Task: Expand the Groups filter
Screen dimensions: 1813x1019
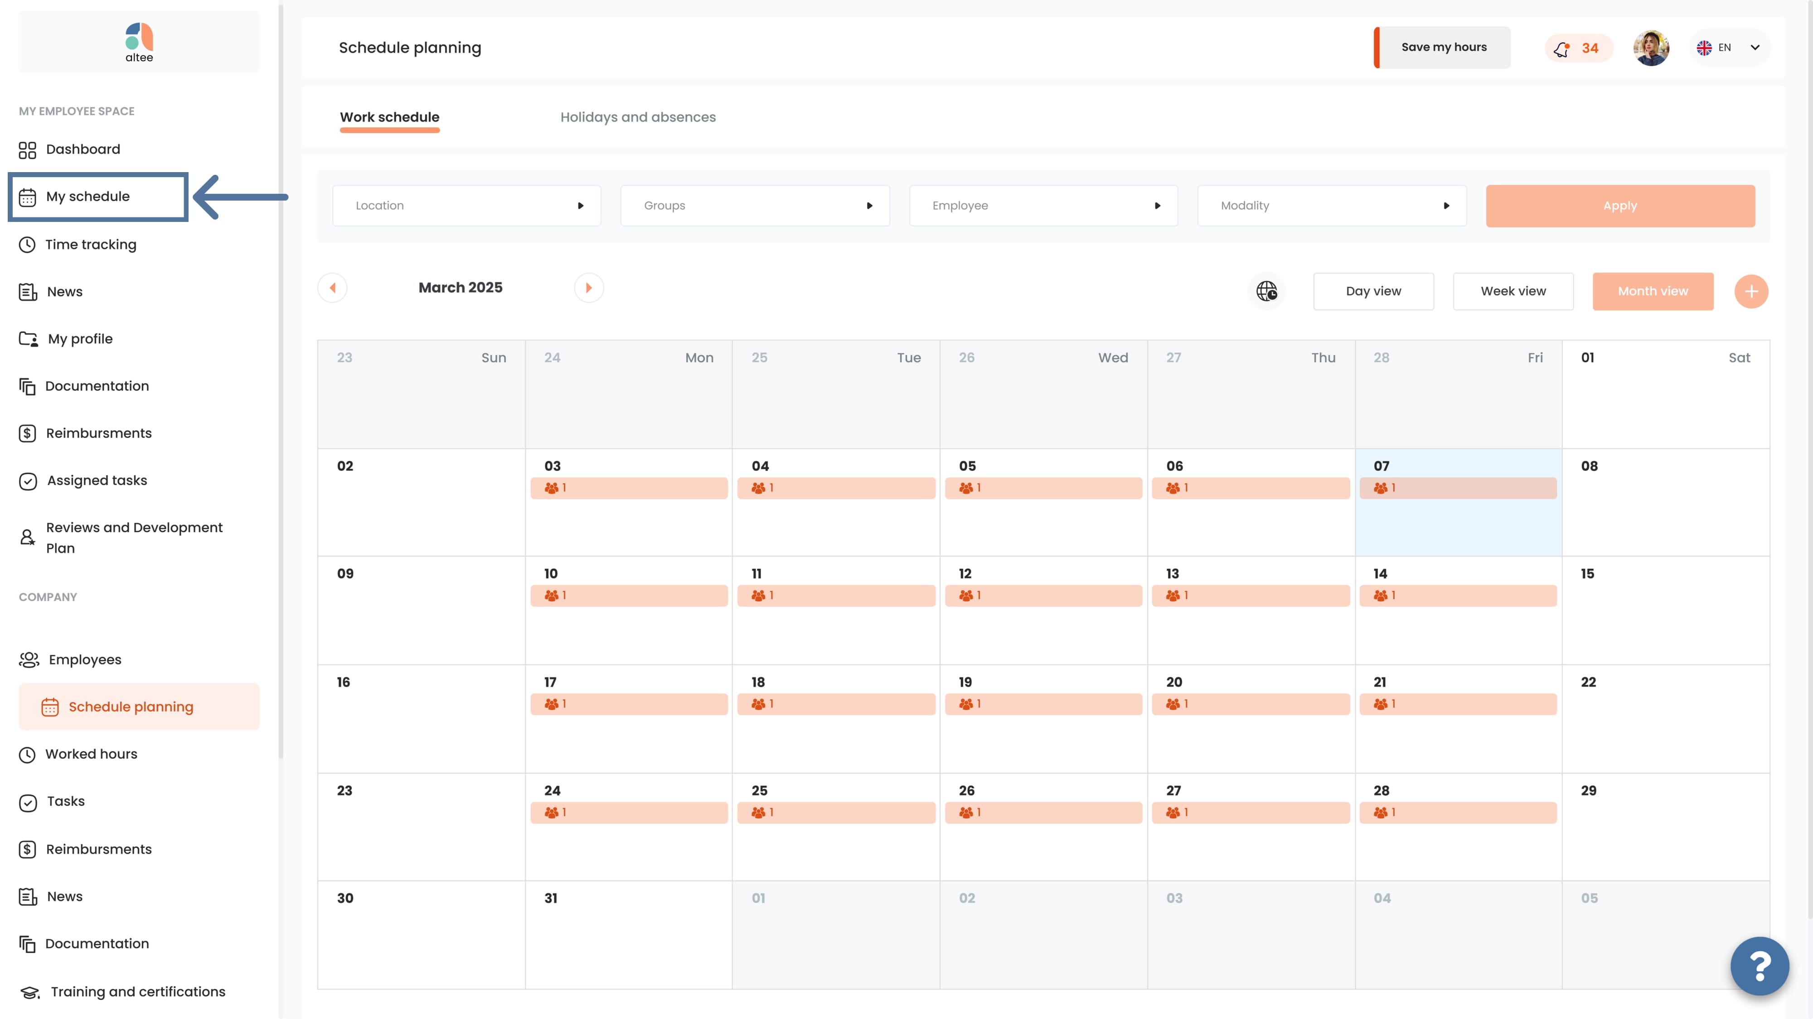Action: 755,205
